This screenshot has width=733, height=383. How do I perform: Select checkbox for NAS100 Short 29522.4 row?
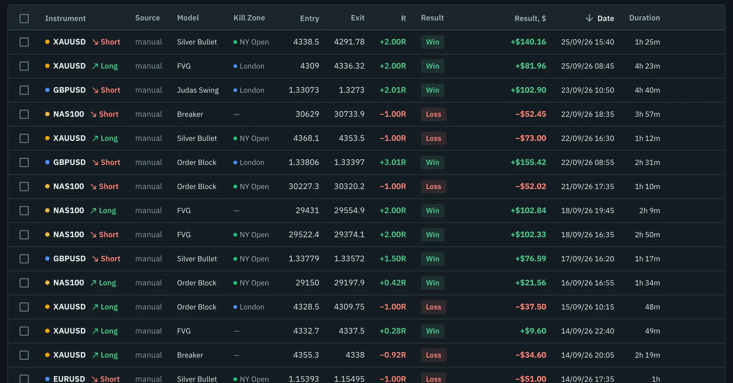tap(24, 234)
